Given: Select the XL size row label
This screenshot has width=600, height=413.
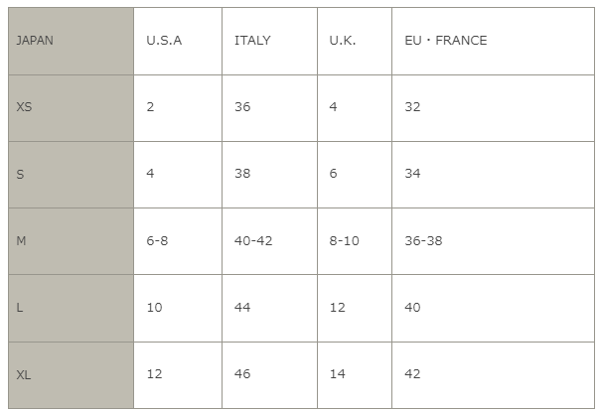Looking at the screenshot, I should click(71, 374).
